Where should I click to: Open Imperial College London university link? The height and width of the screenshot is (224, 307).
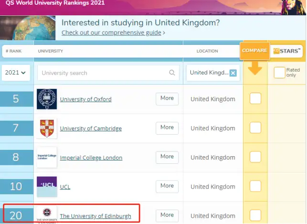click(x=91, y=158)
